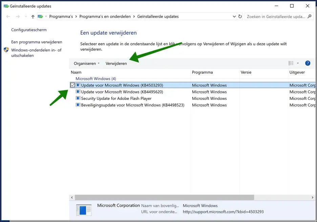Sort by the Programma column header

tap(215, 72)
